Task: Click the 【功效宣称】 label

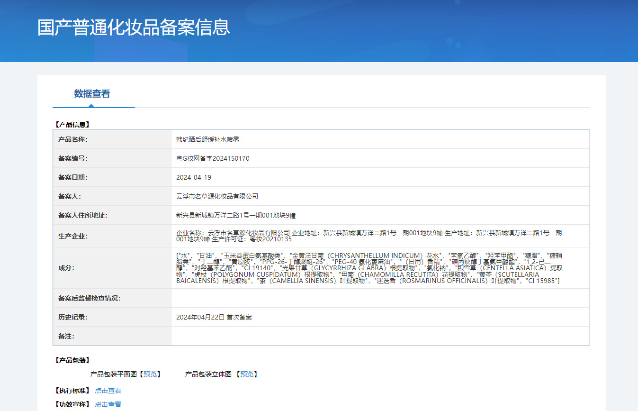Action: (72, 404)
